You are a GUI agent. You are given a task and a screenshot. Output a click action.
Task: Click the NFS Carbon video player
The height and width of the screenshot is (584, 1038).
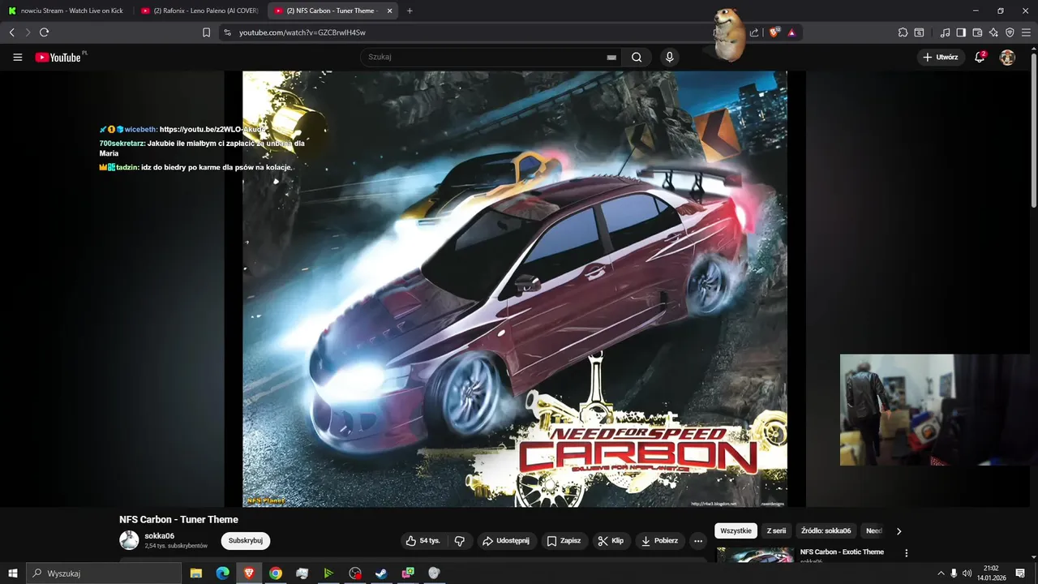point(514,289)
